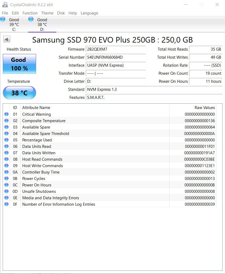Click status orb for Power Cycles row
Image resolution: width=225 pixels, height=274 pixels.
6,178
